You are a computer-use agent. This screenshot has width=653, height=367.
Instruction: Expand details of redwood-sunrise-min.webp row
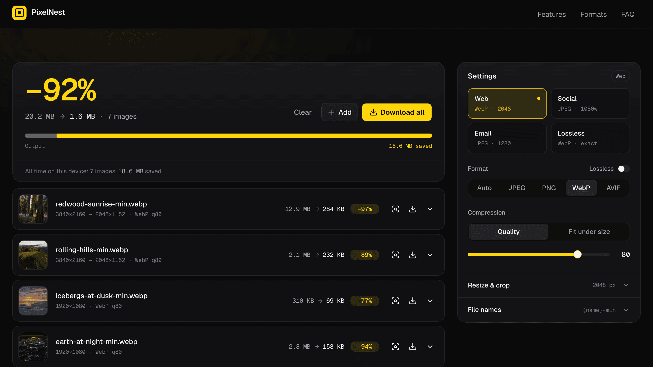(430, 209)
